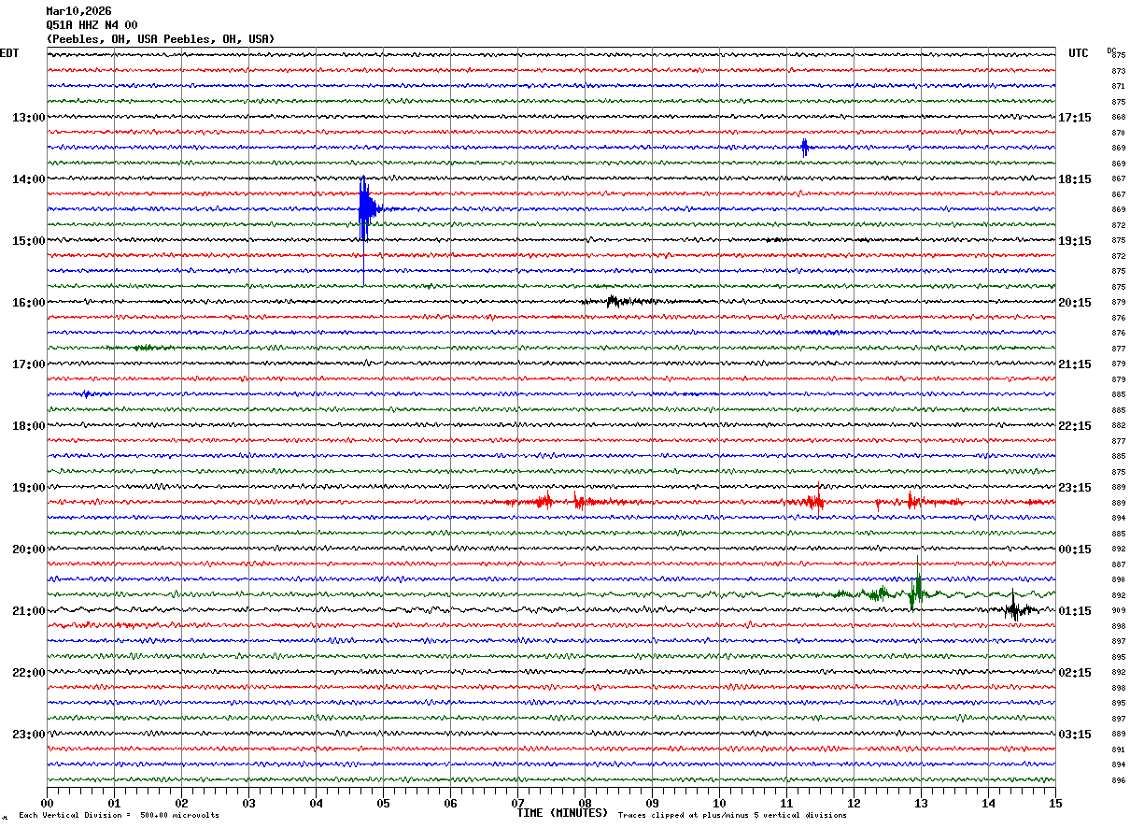The height and width of the screenshot is (828, 1130).
Task: Click the Mar10,2026 date header
Action: tap(78, 11)
